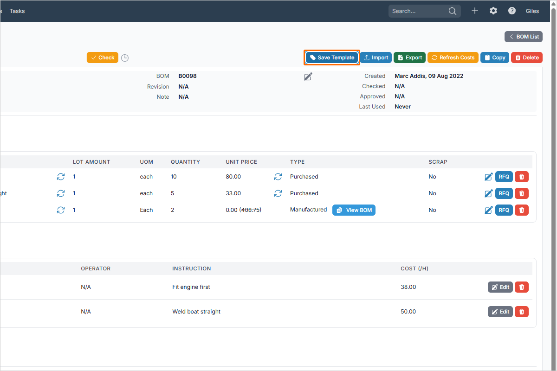This screenshot has width=557, height=371.
Task: Edit the part row priced 33.00
Action: click(488, 193)
